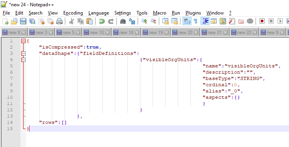This screenshot has height=147, width=289.
Task: Toggle synchronize horizontal scrolling
Action: pos(174,21)
